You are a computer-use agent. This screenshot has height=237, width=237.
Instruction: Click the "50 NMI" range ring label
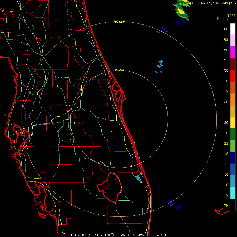point(119,70)
